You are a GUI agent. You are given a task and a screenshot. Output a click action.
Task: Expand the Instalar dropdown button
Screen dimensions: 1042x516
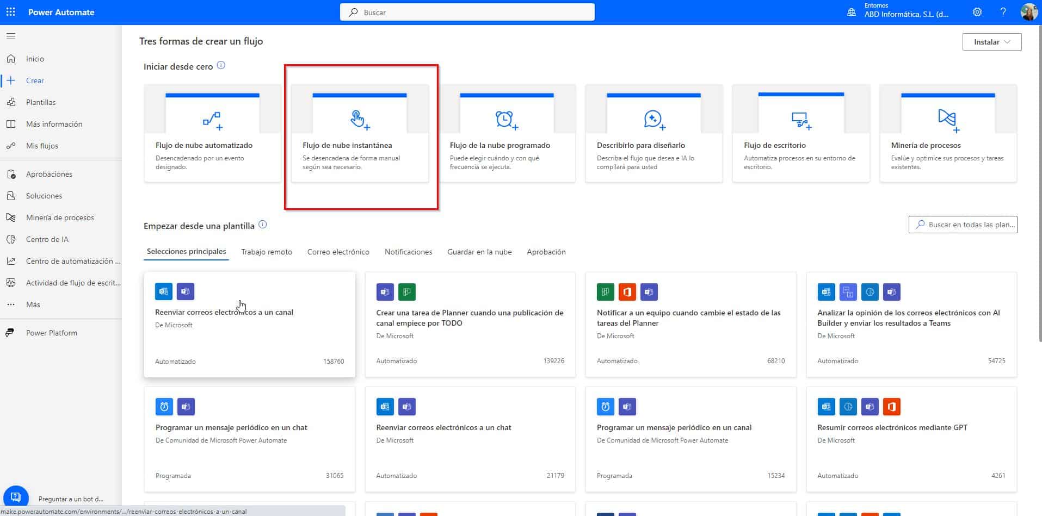(x=991, y=42)
